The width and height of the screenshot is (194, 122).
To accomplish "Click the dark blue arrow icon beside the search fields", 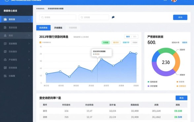I will 113,17.
